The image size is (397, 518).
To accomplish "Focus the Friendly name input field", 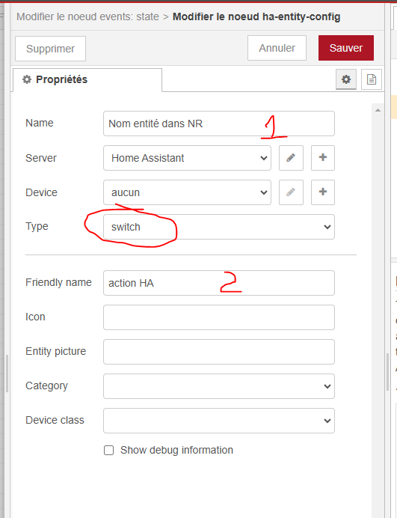I will [x=219, y=283].
